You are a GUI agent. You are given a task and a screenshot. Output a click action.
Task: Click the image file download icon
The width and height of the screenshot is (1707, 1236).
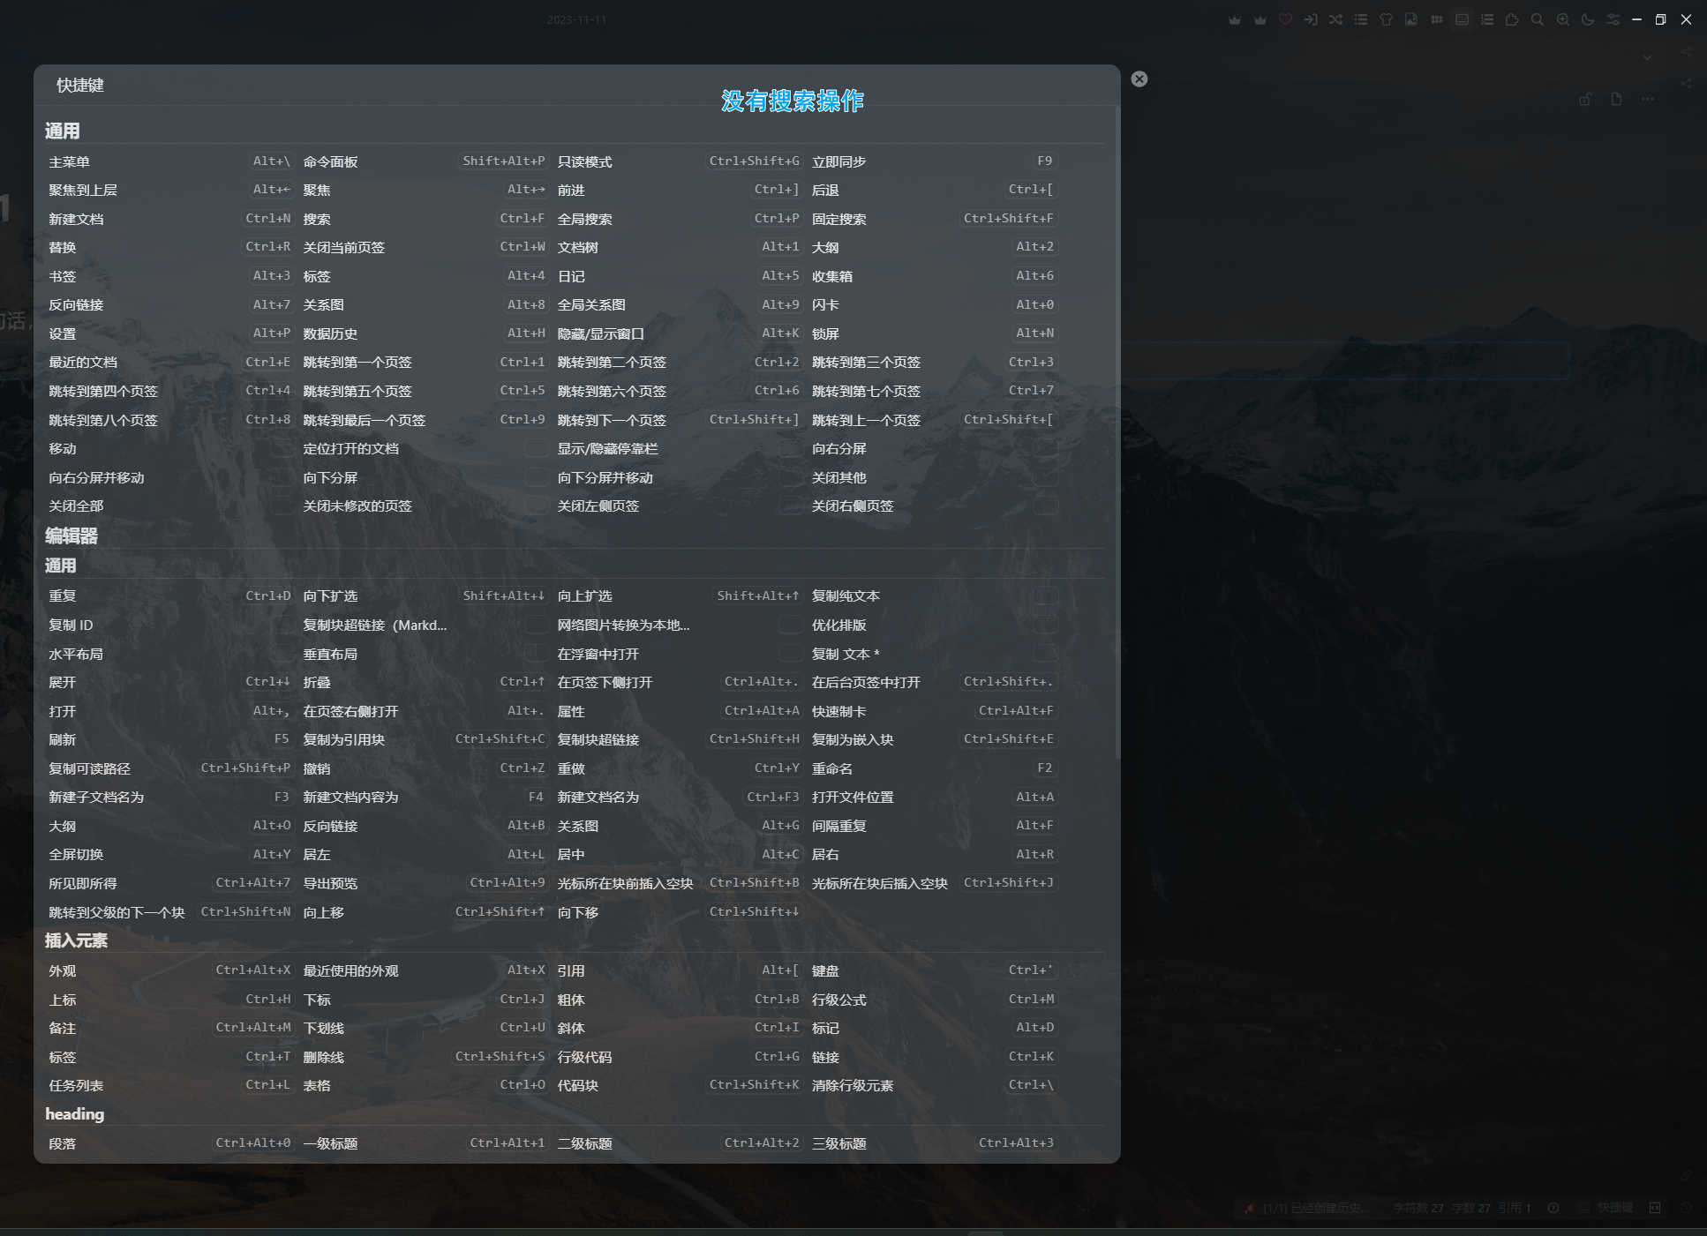pyautogui.click(x=1411, y=19)
